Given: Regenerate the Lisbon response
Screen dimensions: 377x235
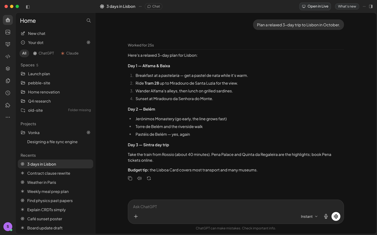Looking at the screenshot, I should tap(149, 178).
